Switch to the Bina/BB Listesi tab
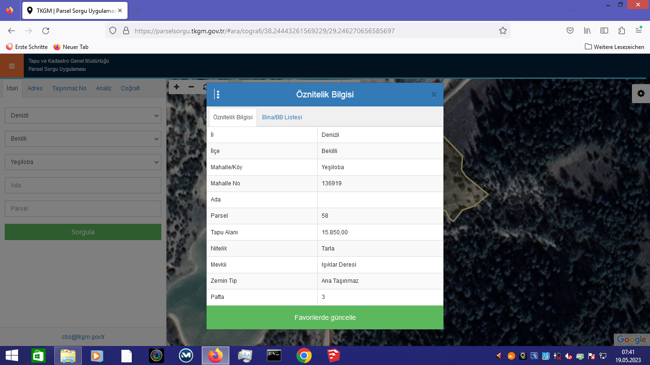Image resolution: width=650 pixels, height=365 pixels. click(282, 117)
